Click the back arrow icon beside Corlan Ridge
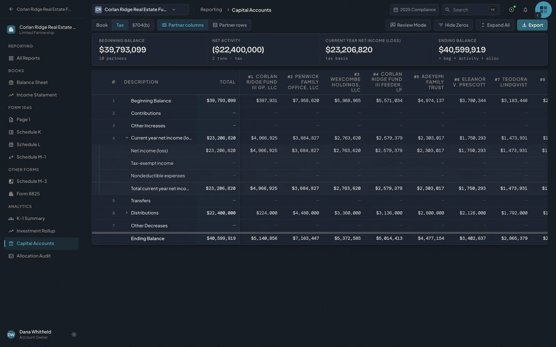 [11, 9]
